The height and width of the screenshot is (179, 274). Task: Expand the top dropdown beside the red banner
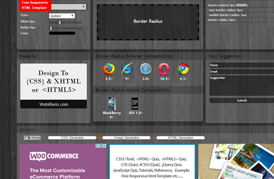click(x=69, y=7)
